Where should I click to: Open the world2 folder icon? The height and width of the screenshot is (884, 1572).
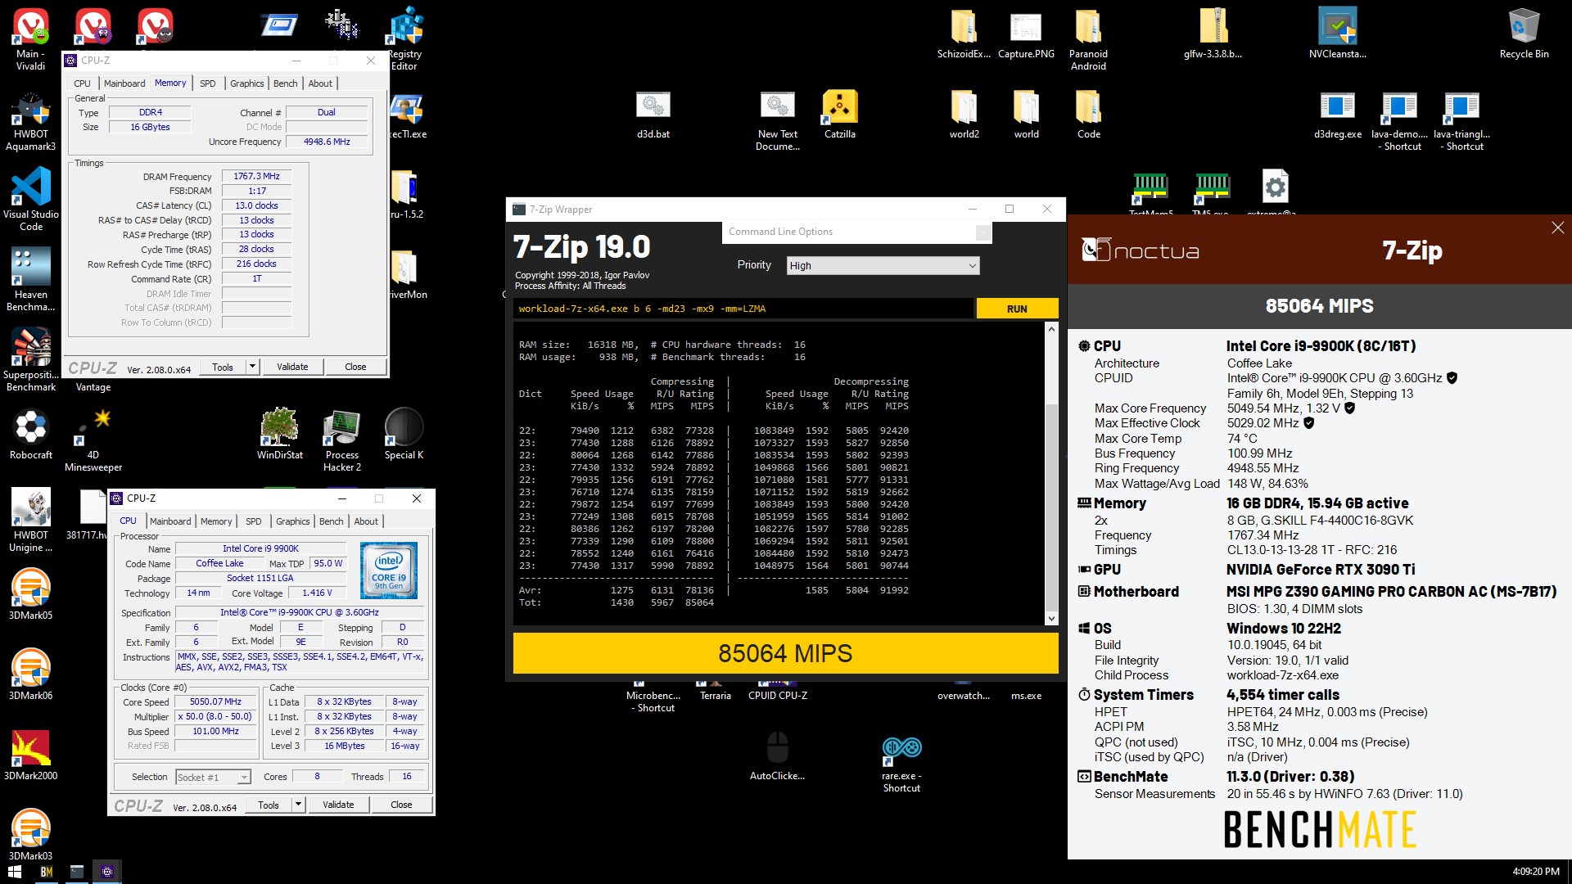[964, 114]
